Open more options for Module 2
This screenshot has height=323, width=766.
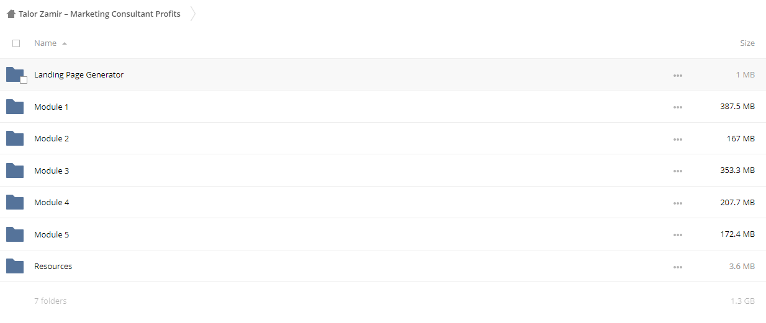[677, 139]
